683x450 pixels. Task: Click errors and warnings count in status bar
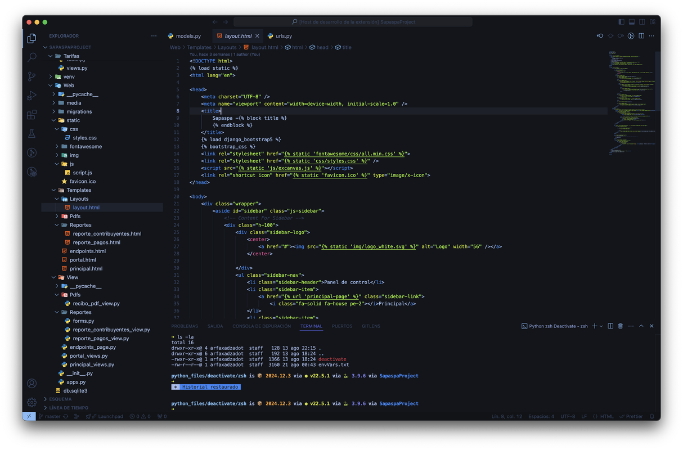140,417
